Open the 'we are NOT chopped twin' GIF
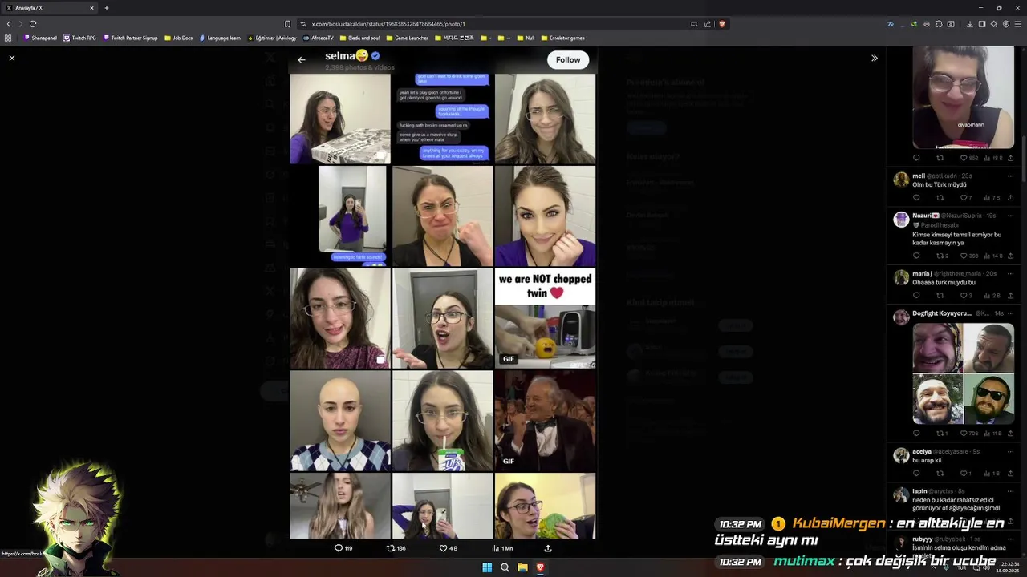 (545, 318)
